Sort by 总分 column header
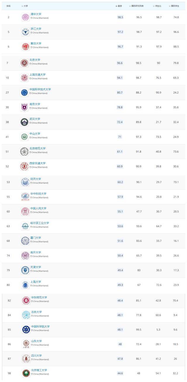Viewport: 187px width, 382px height. click(x=119, y=6)
